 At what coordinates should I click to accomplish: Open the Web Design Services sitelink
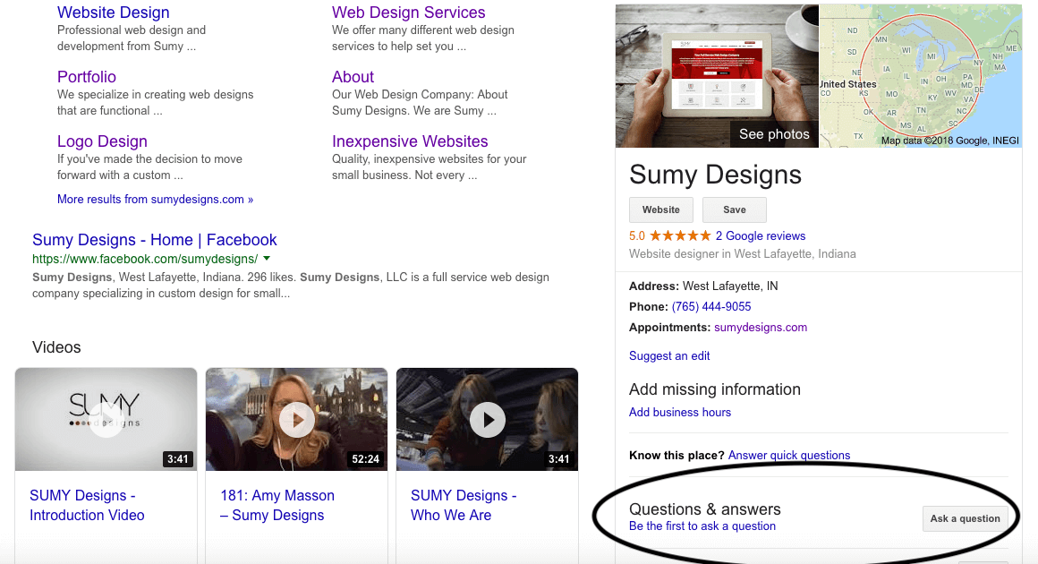(408, 13)
